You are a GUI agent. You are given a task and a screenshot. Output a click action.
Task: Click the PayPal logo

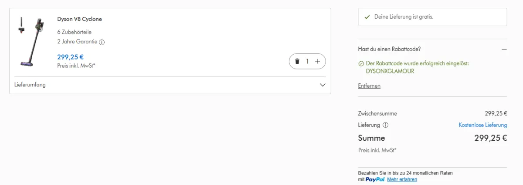(x=375, y=179)
